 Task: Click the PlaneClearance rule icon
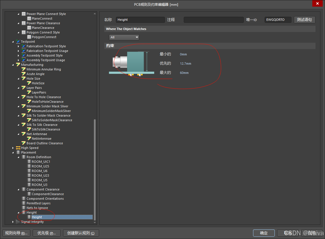(29, 28)
